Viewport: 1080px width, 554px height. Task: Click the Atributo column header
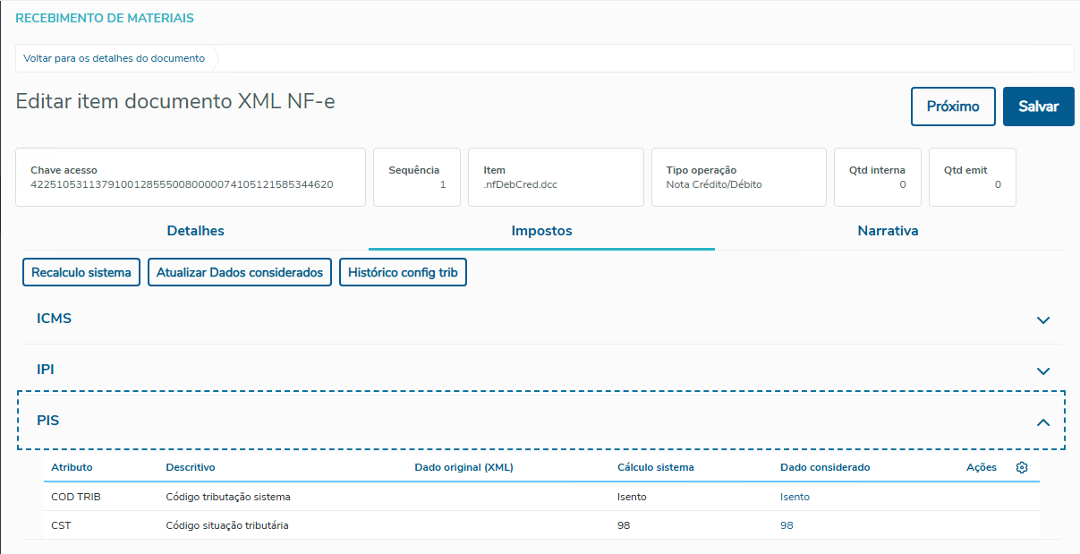pos(72,467)
